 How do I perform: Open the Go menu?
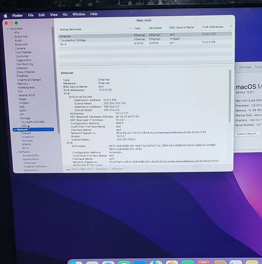pyautogui.click(x=65, y=15)
